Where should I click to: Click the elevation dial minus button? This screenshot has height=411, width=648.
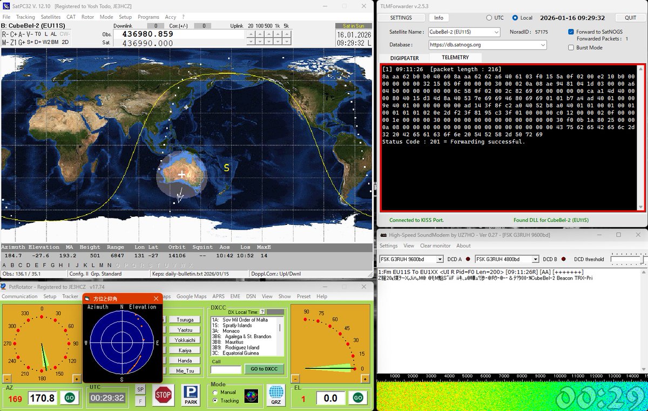[x=296, y=379]
